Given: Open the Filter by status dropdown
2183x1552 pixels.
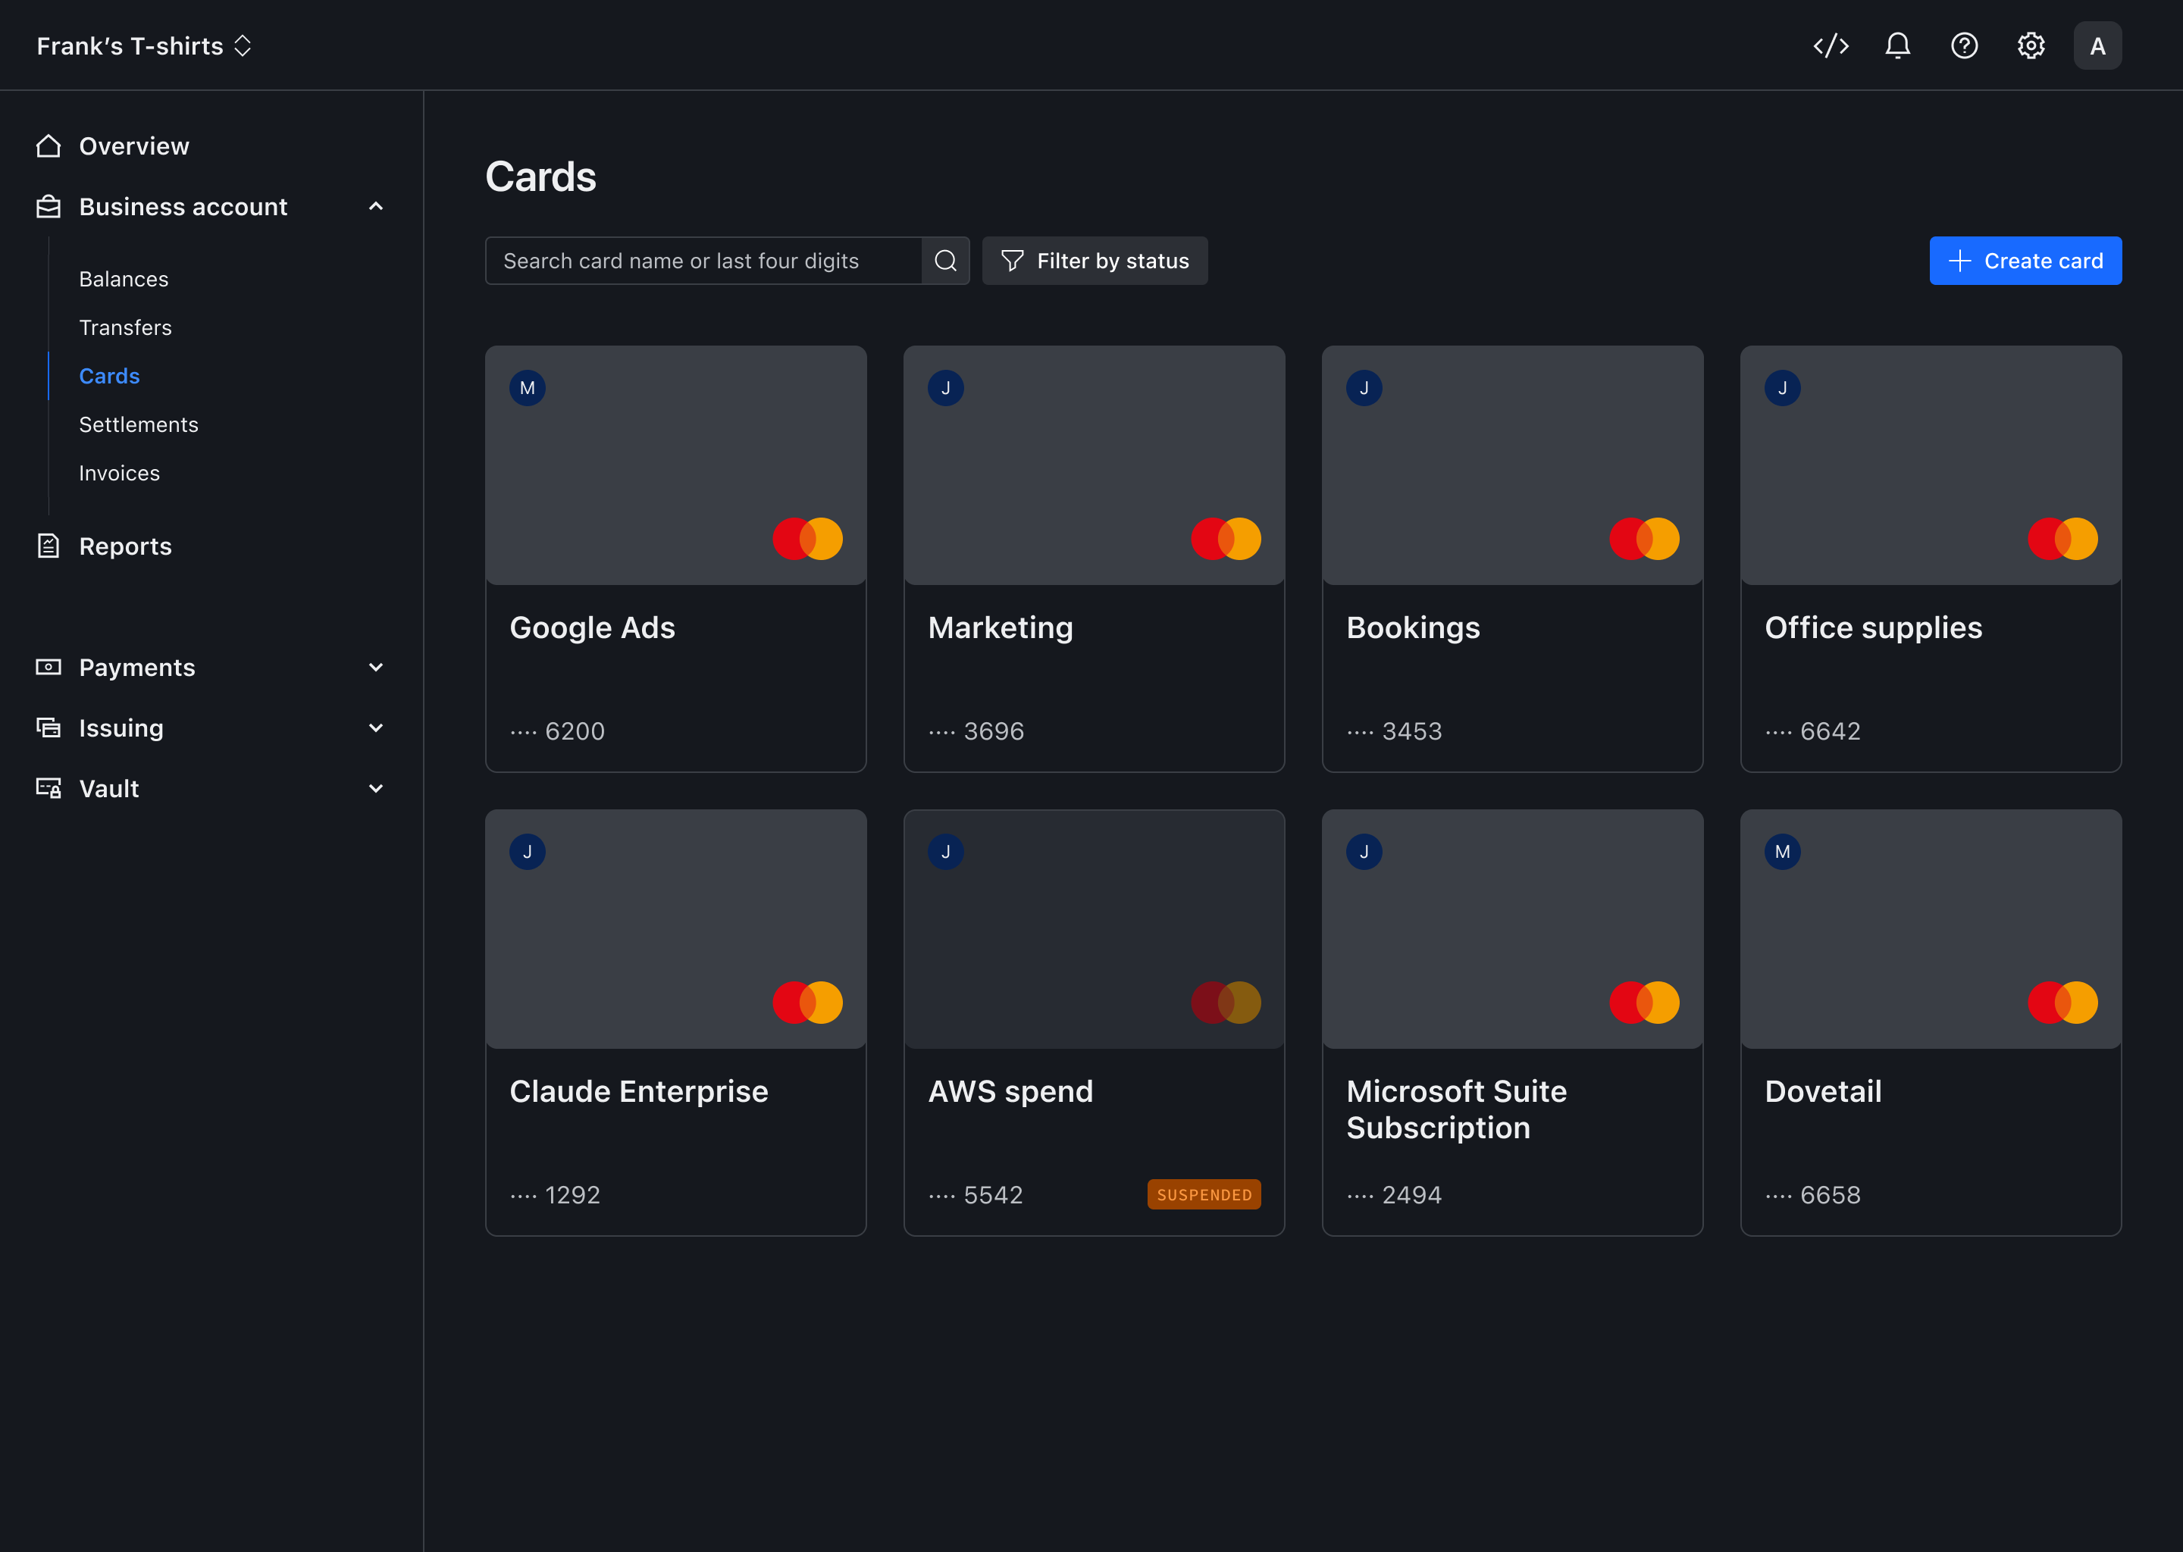Looking at the screenshot, I should pyautogui.click(x=1095, y=261).
